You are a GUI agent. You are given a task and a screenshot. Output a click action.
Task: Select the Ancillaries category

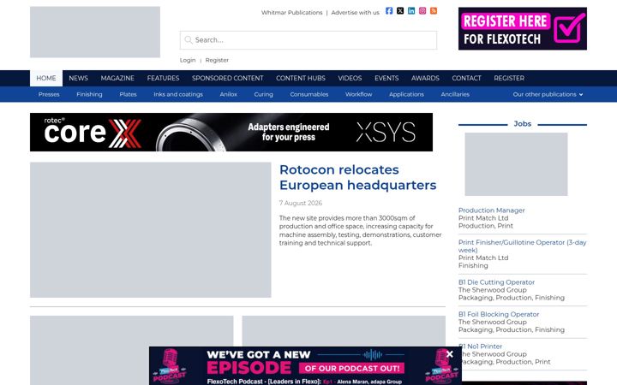point(455,94)
